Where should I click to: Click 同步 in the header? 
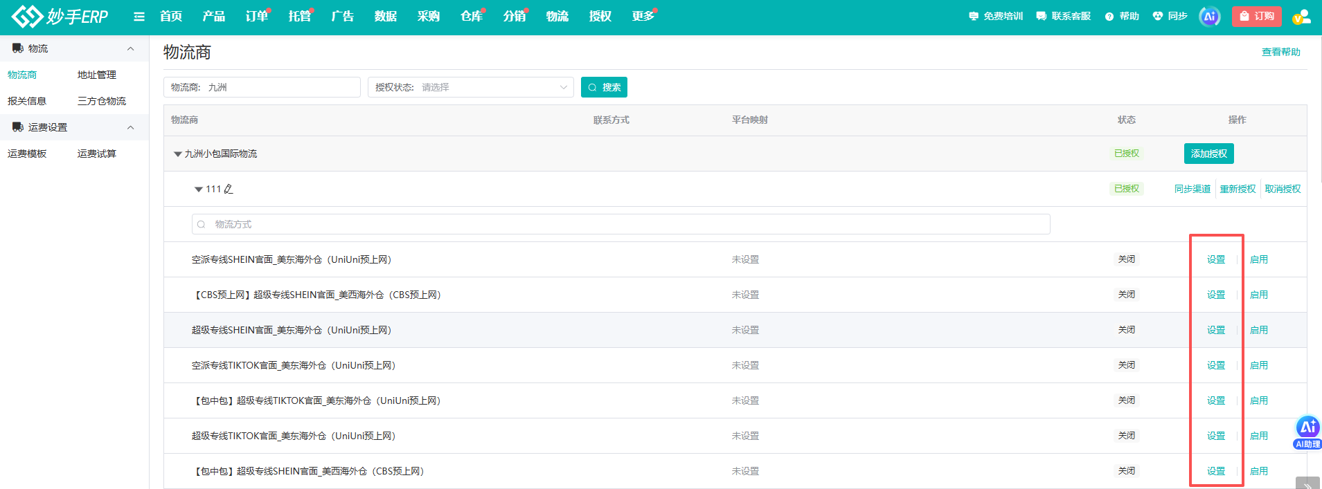click(x=1170, y=16)
